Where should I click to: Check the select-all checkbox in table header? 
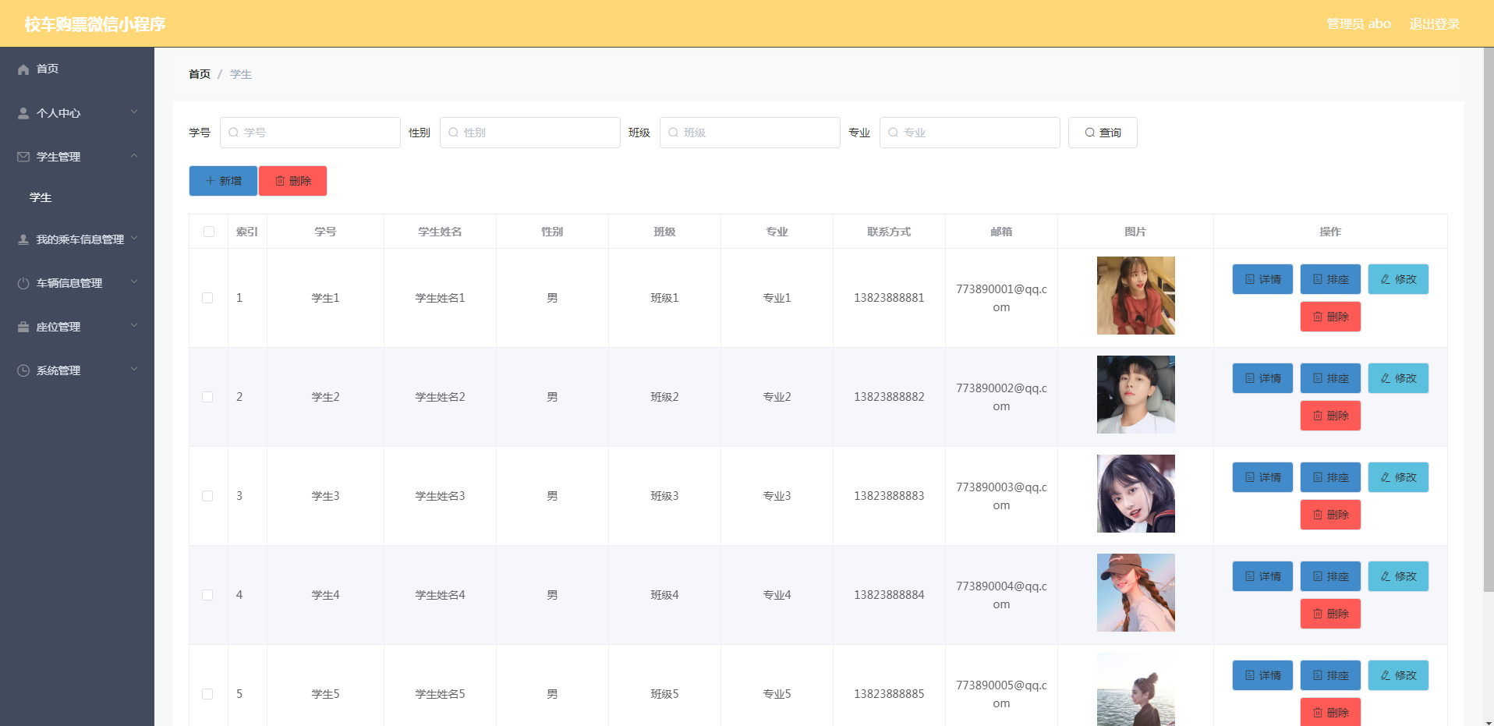click(207, 232)
